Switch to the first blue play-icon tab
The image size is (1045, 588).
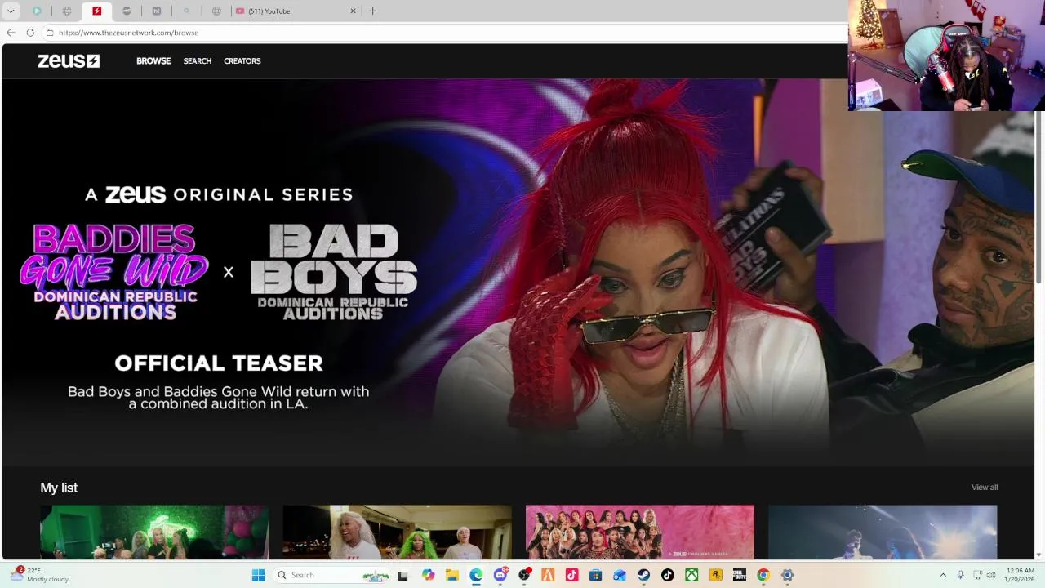[x=37, y=11]
